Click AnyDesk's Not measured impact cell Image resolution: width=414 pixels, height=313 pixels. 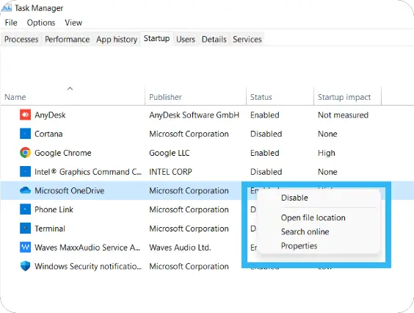pos(343,115)
